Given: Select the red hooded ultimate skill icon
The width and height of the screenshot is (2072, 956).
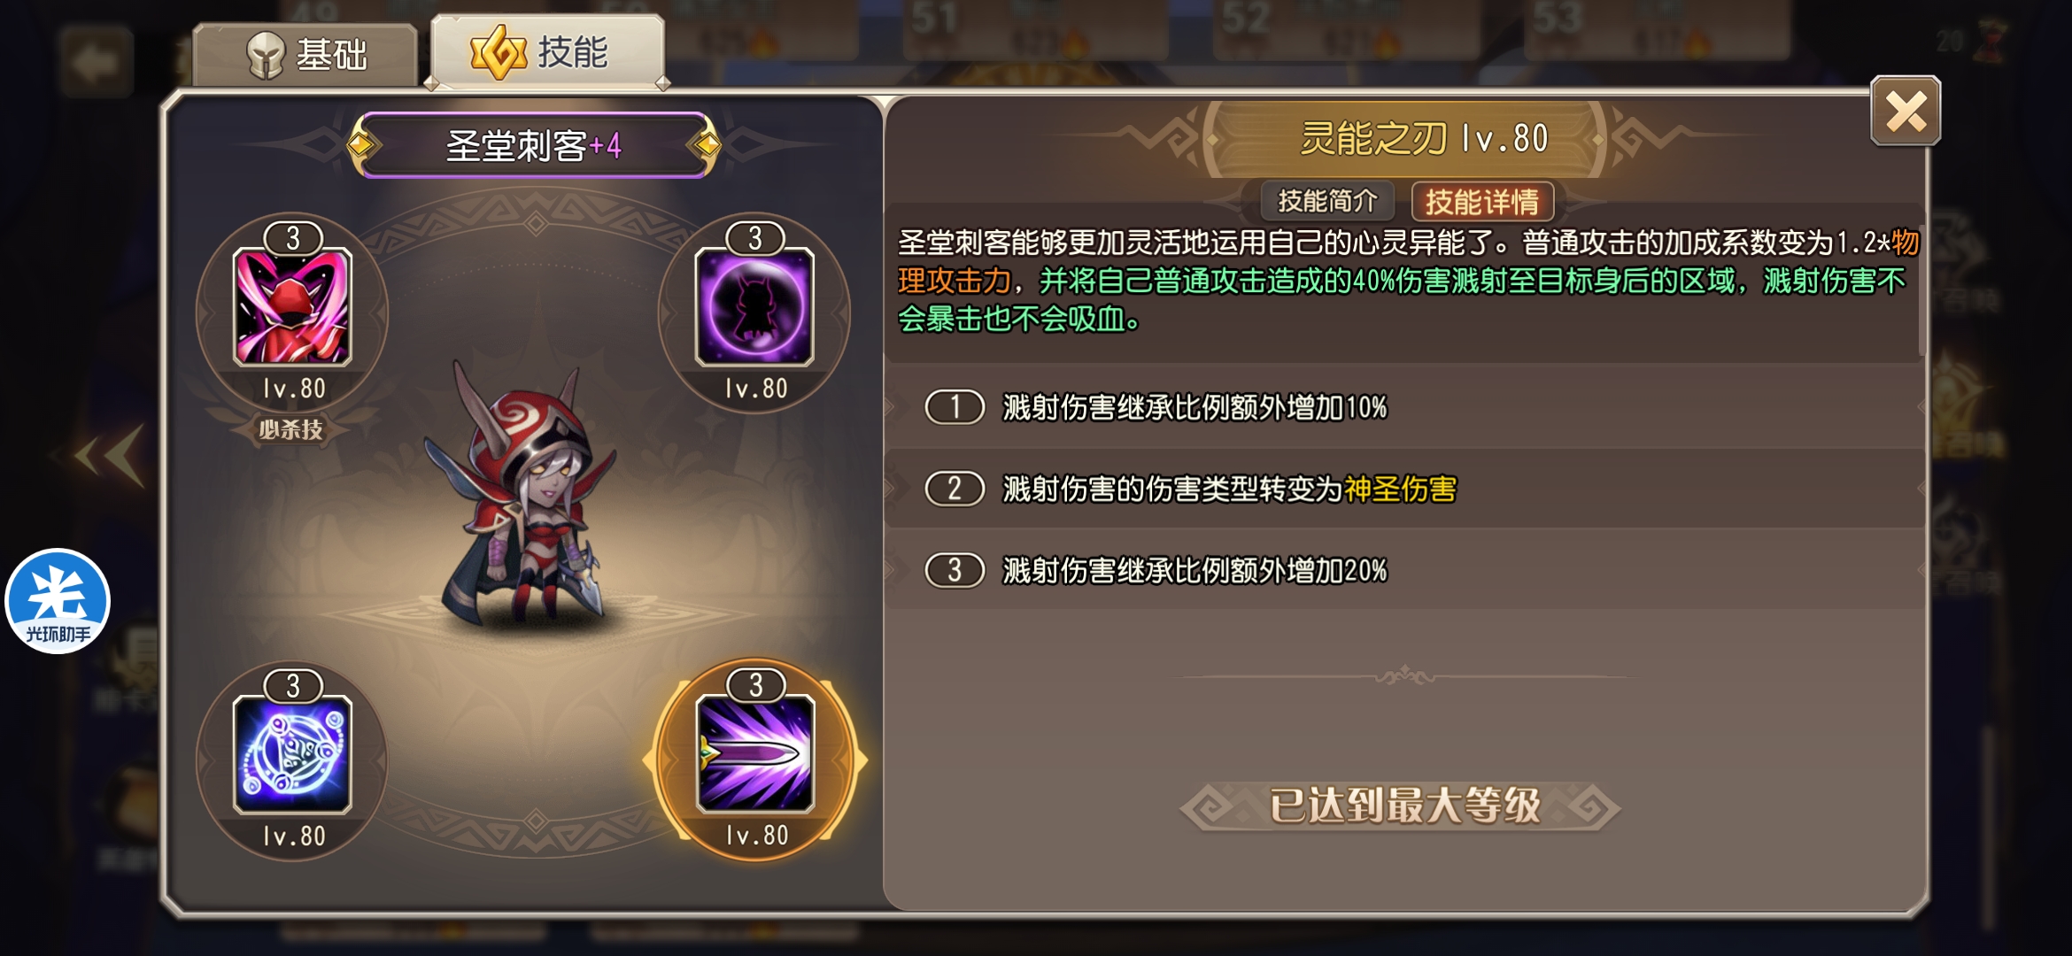Looking at the screenshot, I should [x=292, y=307].
